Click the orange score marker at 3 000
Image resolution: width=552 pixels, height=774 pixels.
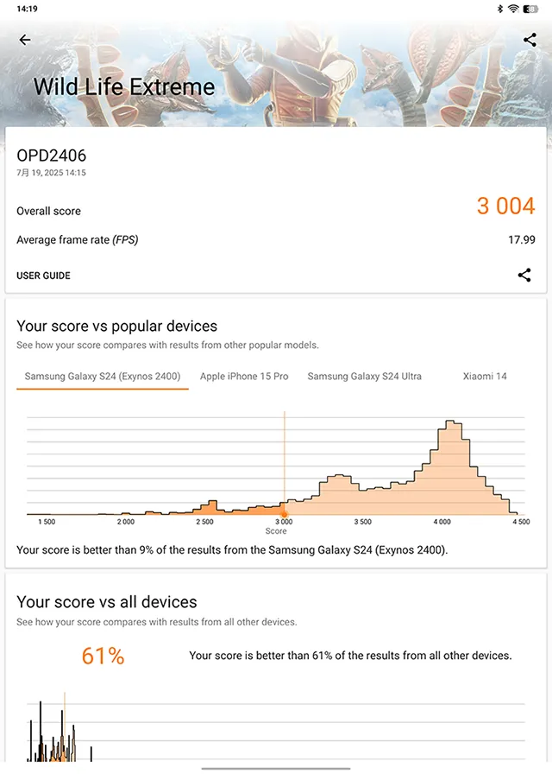tap(284, 514)
